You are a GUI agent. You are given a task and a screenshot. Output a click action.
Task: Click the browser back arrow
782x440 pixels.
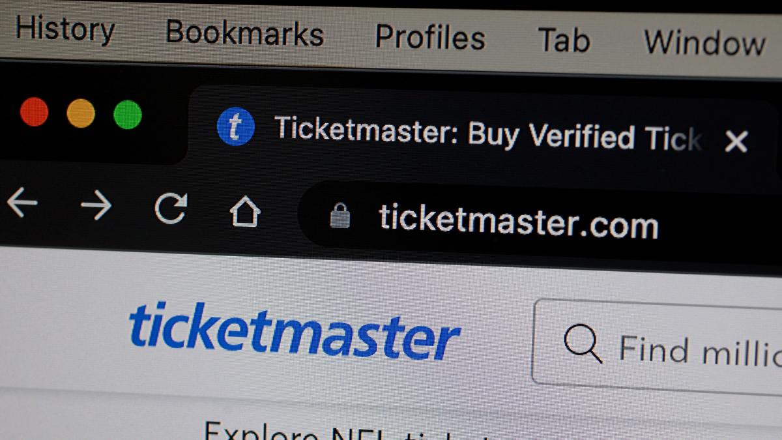click(22, 203)
